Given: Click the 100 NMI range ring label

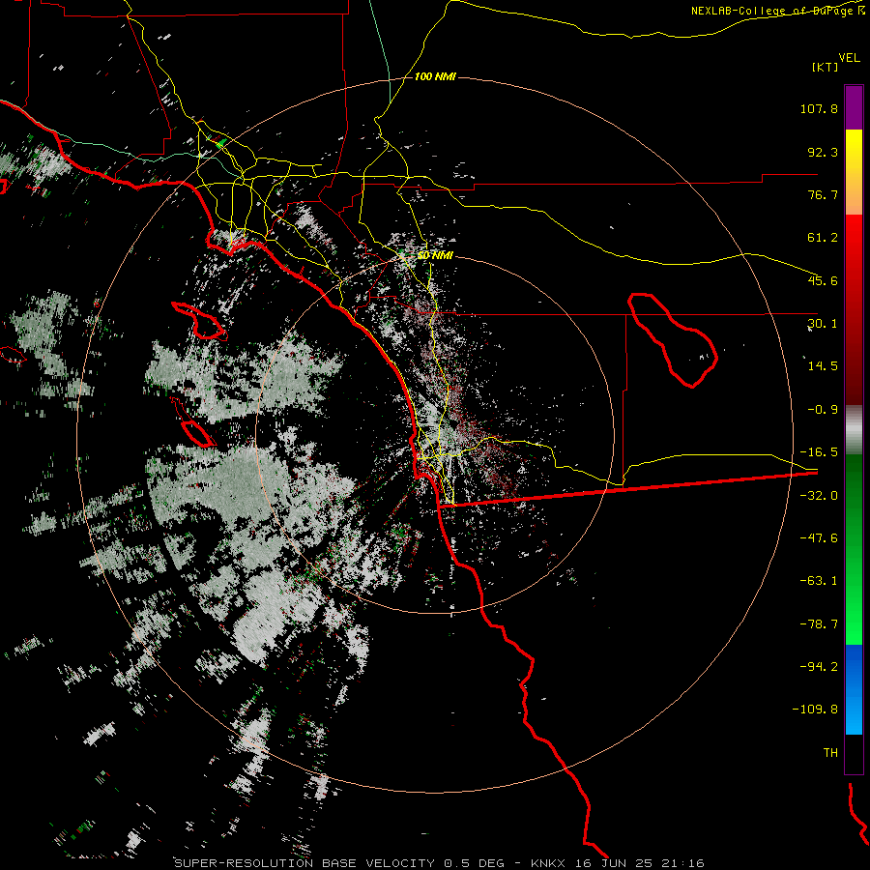Looking at the screenshot, I should (x=435, y=76).
